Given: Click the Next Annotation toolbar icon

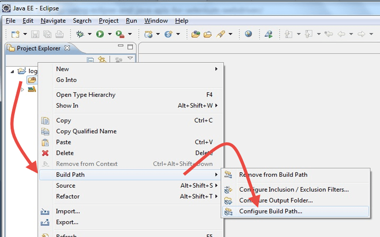Looking at the screenshot, I should point(288,34).
